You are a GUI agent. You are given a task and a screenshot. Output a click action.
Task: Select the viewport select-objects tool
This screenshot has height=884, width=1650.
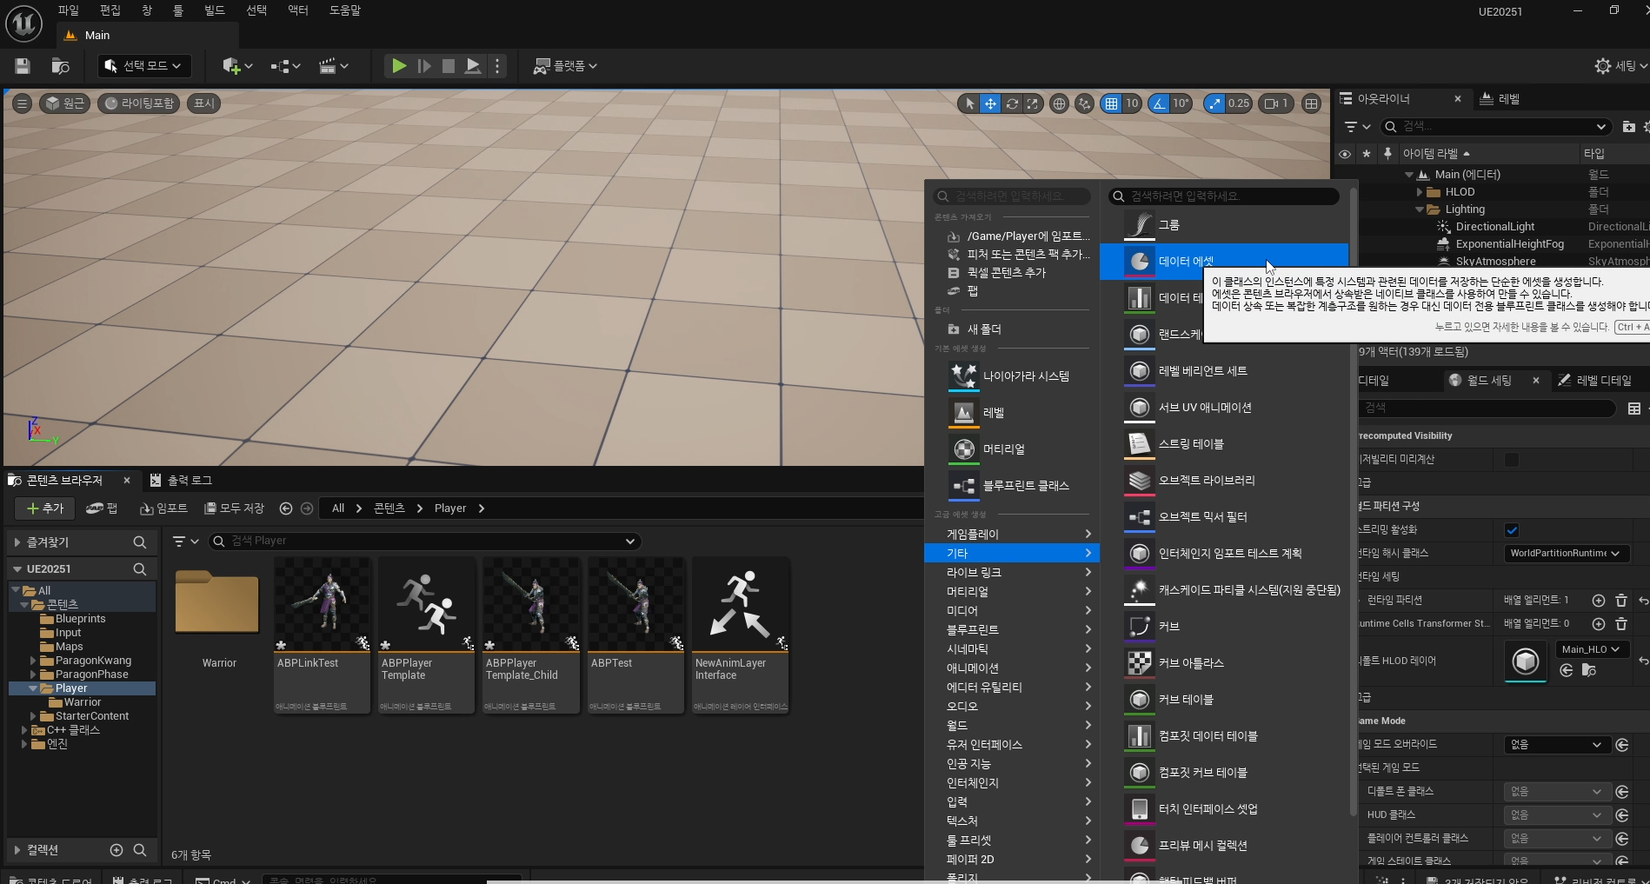pyautogui.click(x=969, y=103)
